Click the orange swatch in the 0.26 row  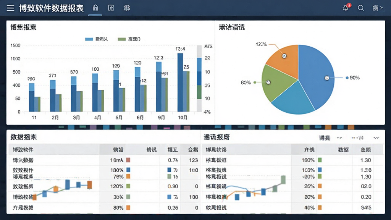[128, 207]
